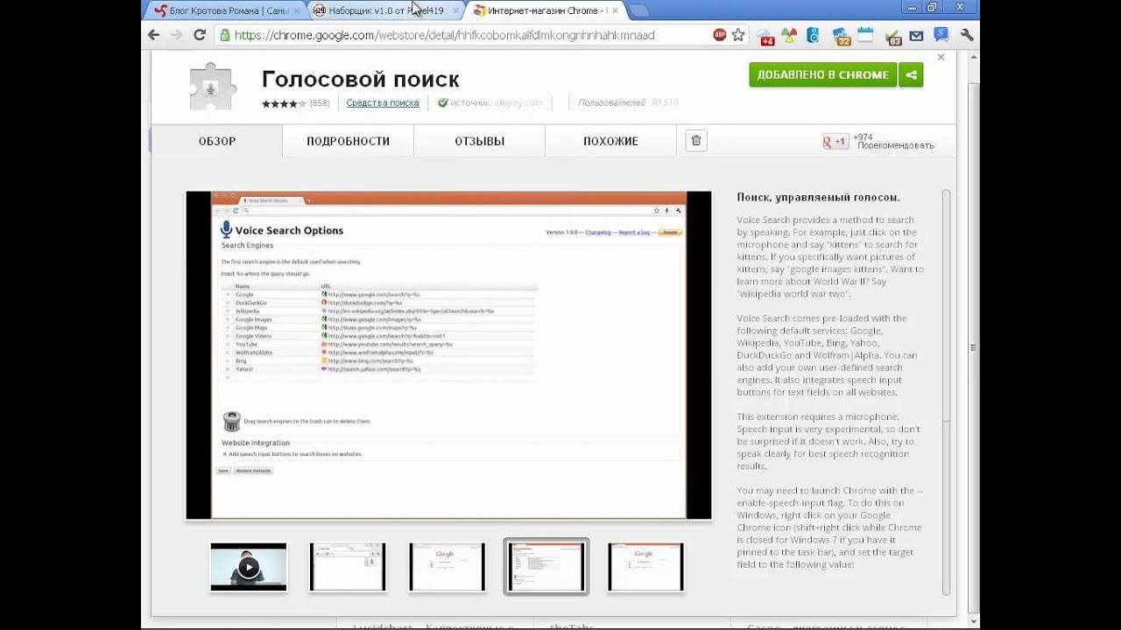Open the ОТЗЫВЫ reviews tab

479,141
